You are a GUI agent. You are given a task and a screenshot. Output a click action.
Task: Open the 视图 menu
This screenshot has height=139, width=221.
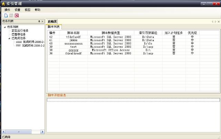(x=28, y=10)
